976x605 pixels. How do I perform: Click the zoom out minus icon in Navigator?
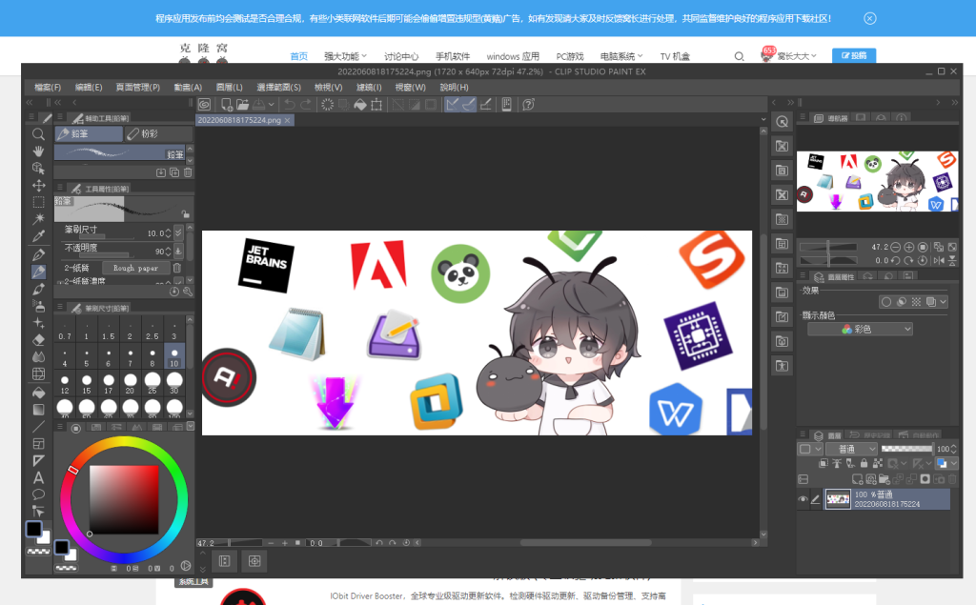pos(895,247)
